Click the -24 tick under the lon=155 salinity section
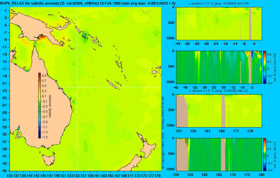This screenshot has height=178, width=280. click(216, 44)
